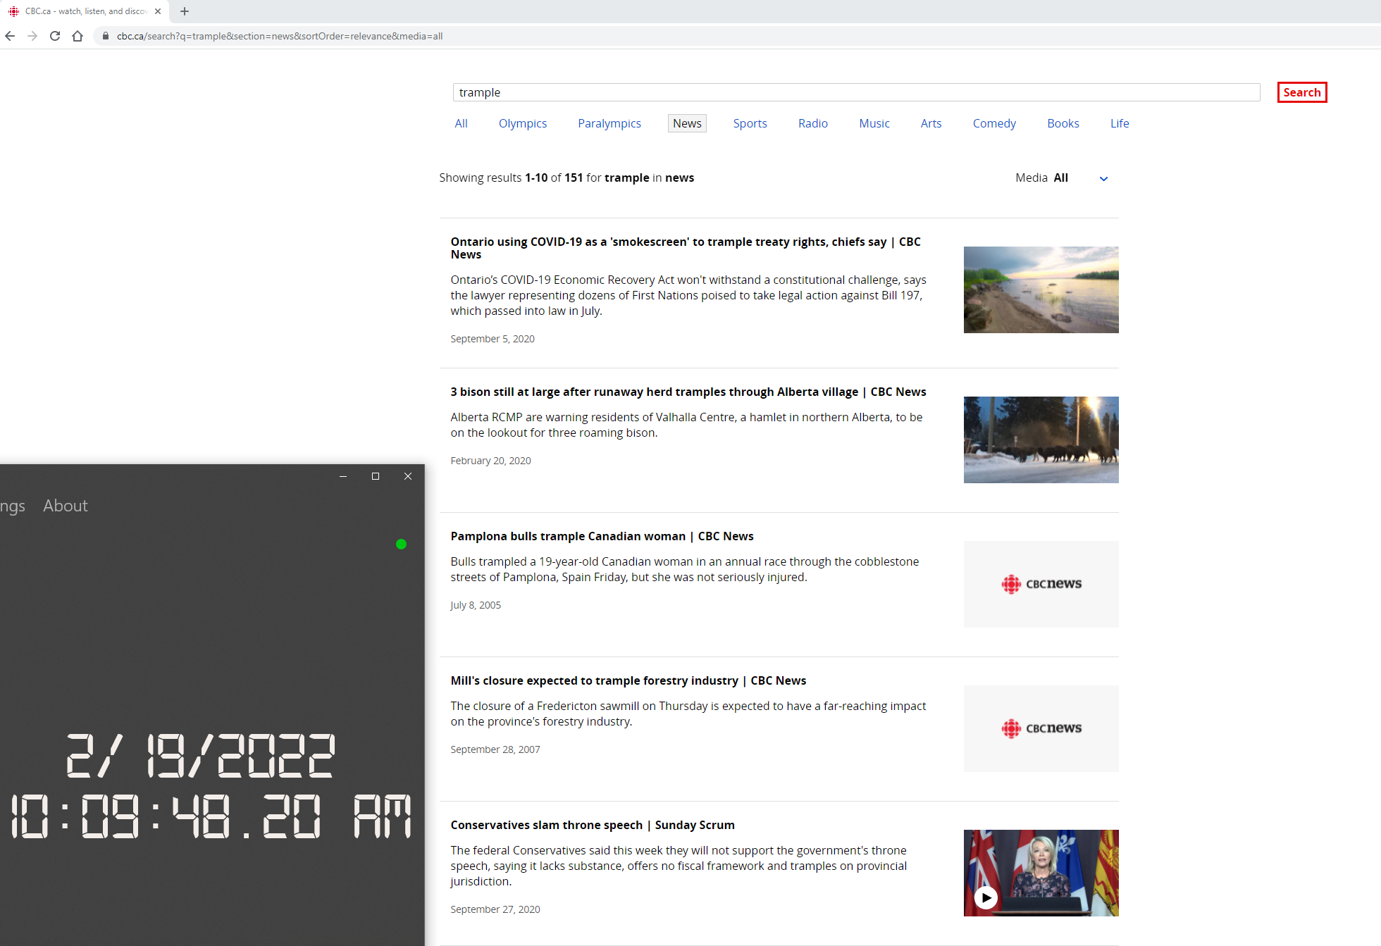
Task: Minimize the clock window
Action: point(343,476)
